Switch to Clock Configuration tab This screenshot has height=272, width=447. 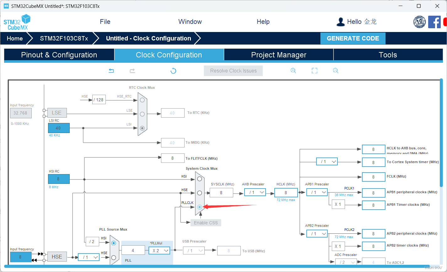(169, 55)
